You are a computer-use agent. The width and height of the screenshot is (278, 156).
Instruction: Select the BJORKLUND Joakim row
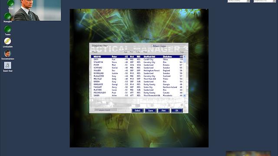(137, 73)
